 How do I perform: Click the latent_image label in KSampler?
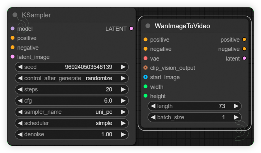(x=33, y=57)
